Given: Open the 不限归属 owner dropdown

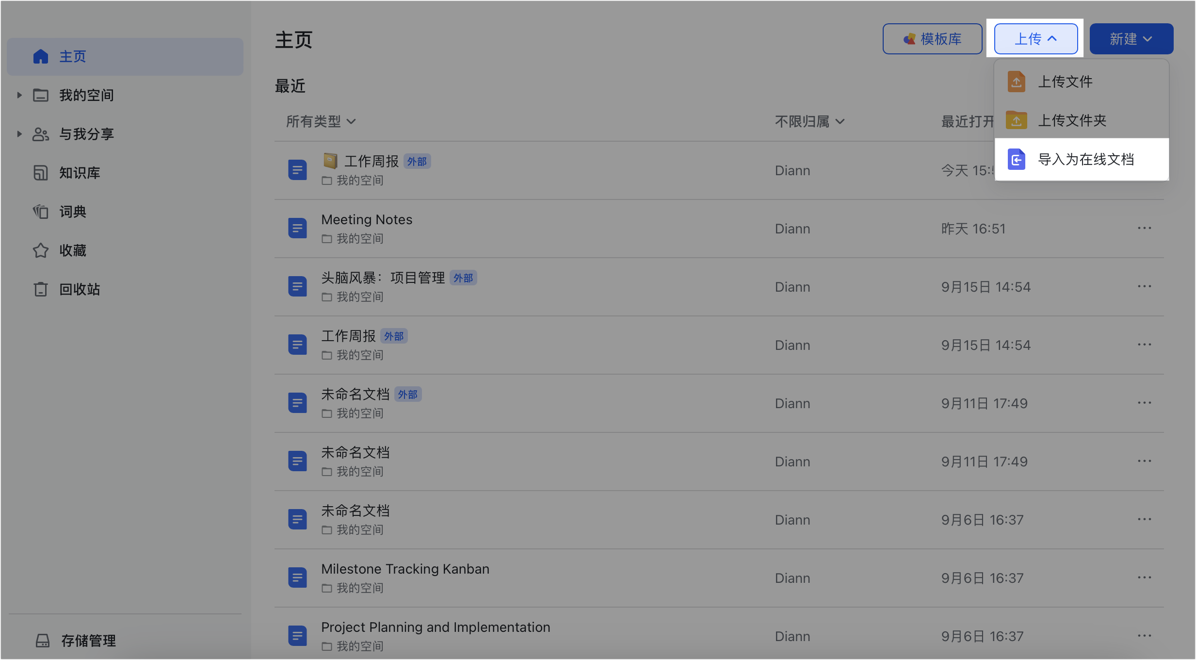Looking at the screenshot, I should 809,121.
